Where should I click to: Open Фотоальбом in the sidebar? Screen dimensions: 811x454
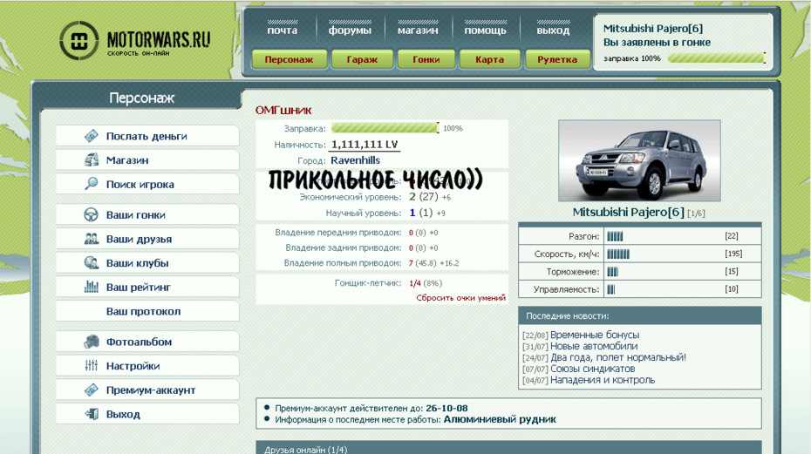pyautogui.click(x=147, y=342)
